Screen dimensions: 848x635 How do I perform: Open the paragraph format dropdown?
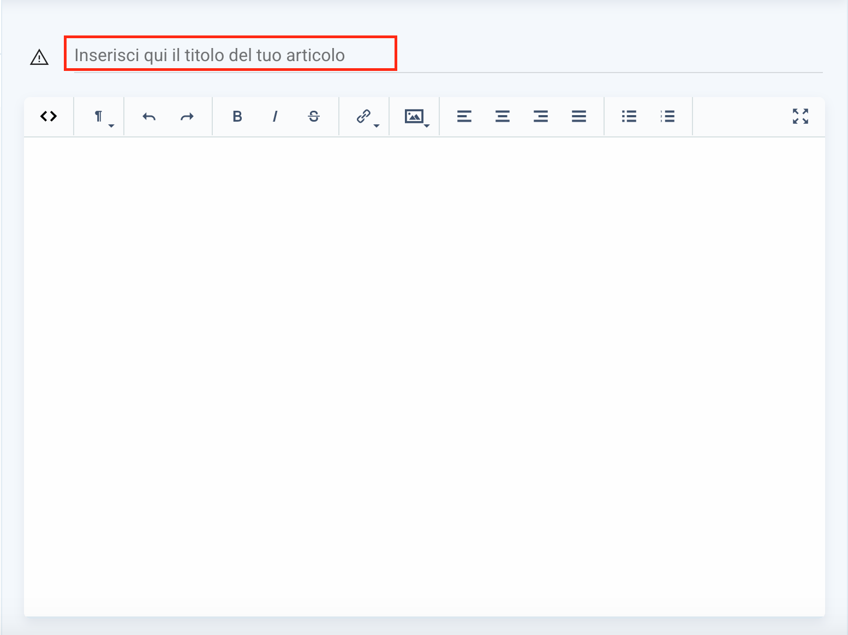99,116
